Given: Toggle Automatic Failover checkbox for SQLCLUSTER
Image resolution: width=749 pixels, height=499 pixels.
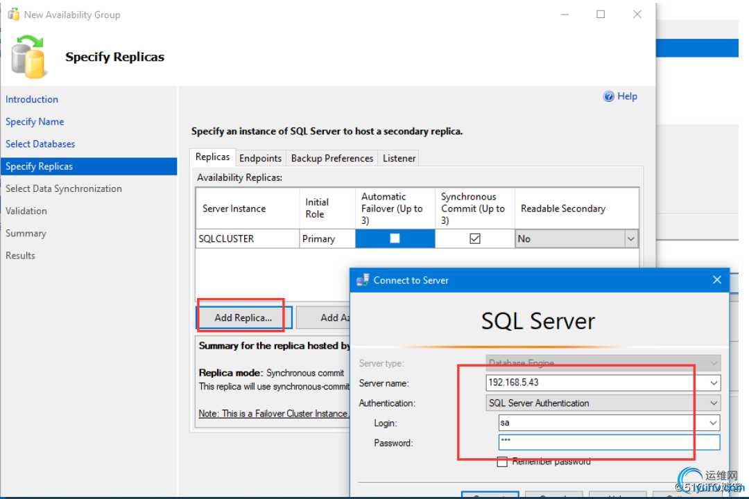Looking at the screenshot, I should [395, 238].
